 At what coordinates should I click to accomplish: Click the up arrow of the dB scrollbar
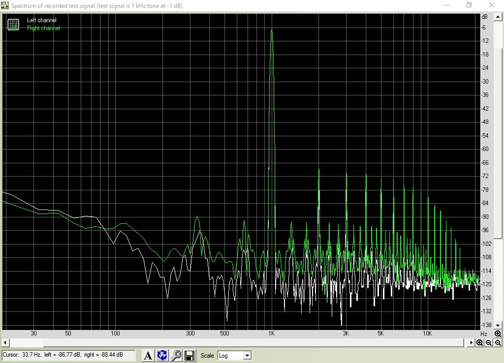pyautogui.click(x=498, y=17)
